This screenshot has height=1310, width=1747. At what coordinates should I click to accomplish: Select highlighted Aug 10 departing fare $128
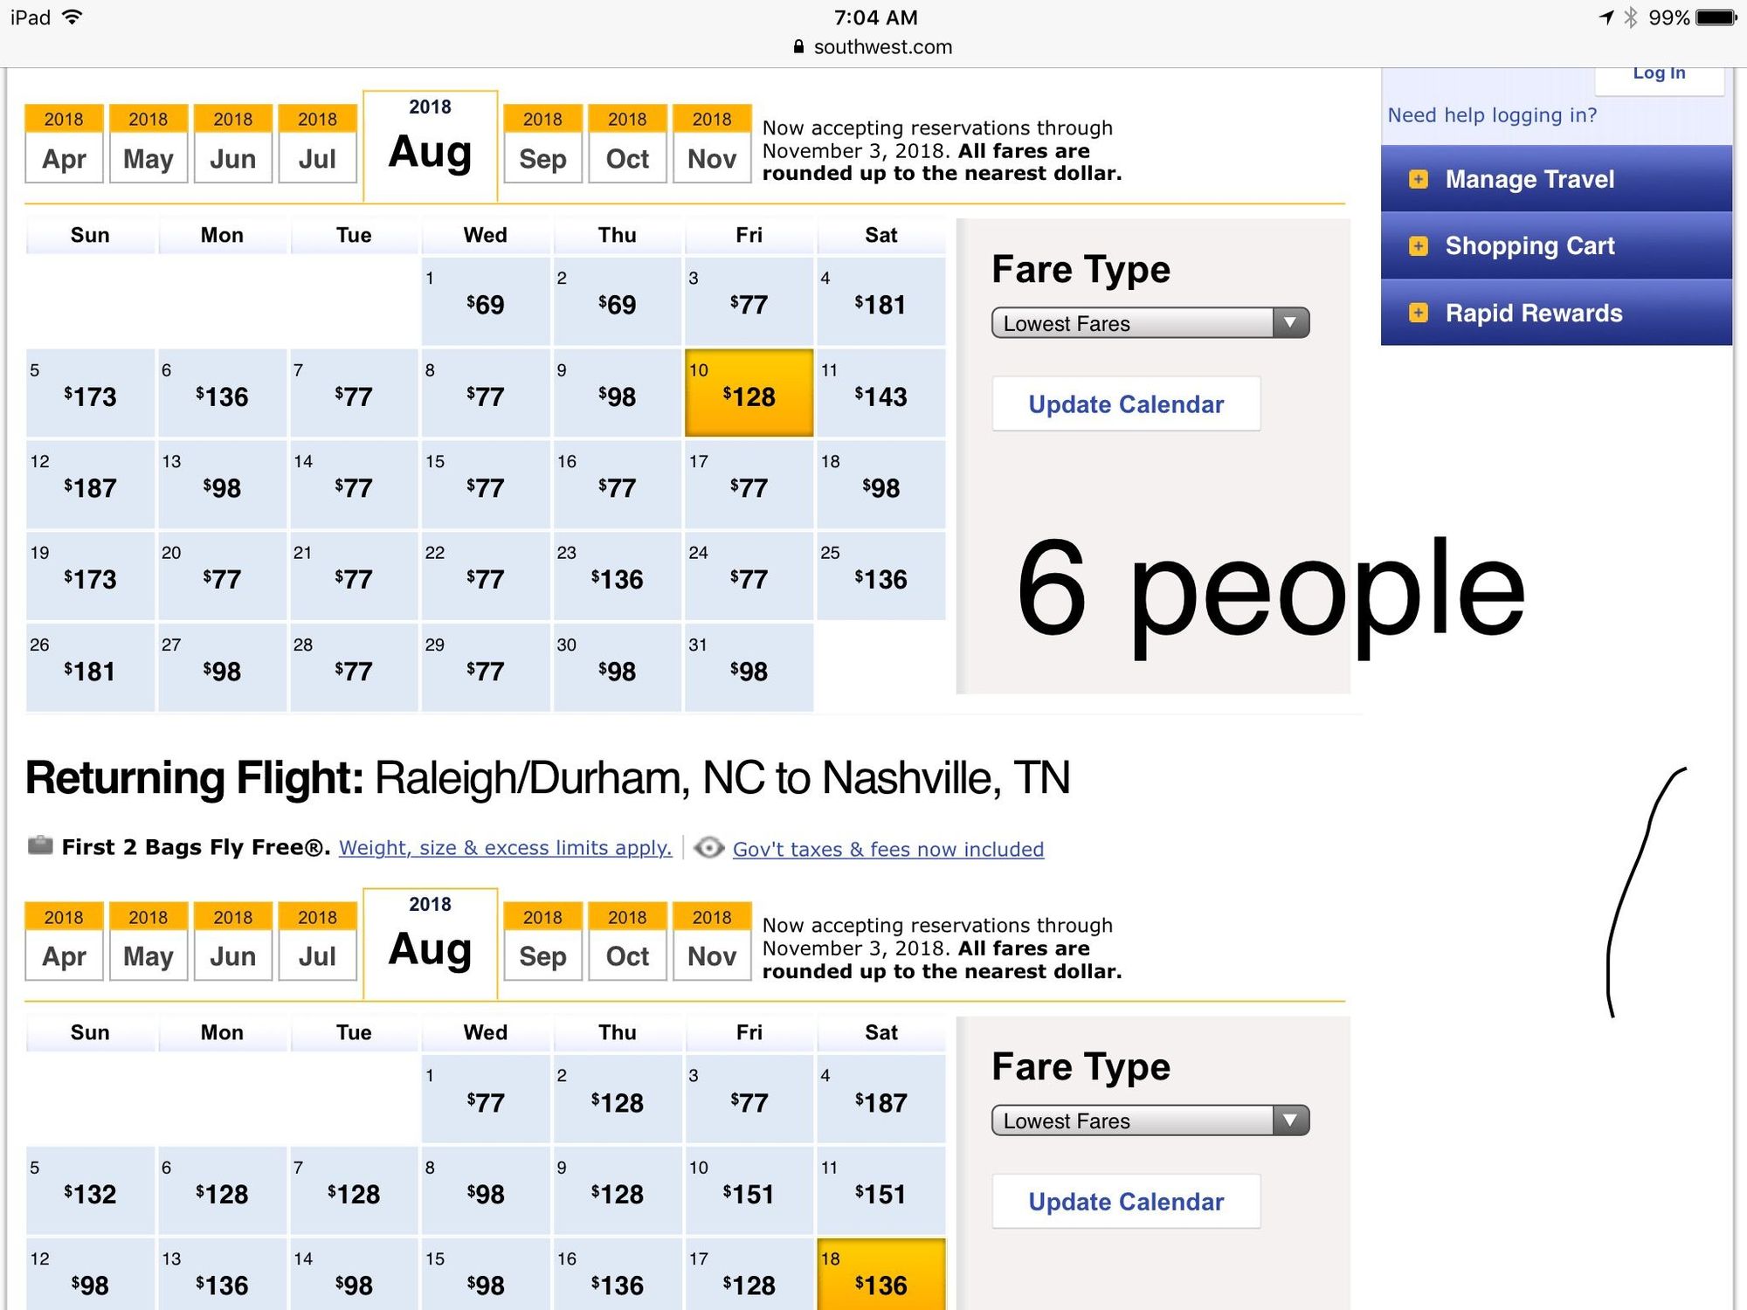[x=749, y=393]
